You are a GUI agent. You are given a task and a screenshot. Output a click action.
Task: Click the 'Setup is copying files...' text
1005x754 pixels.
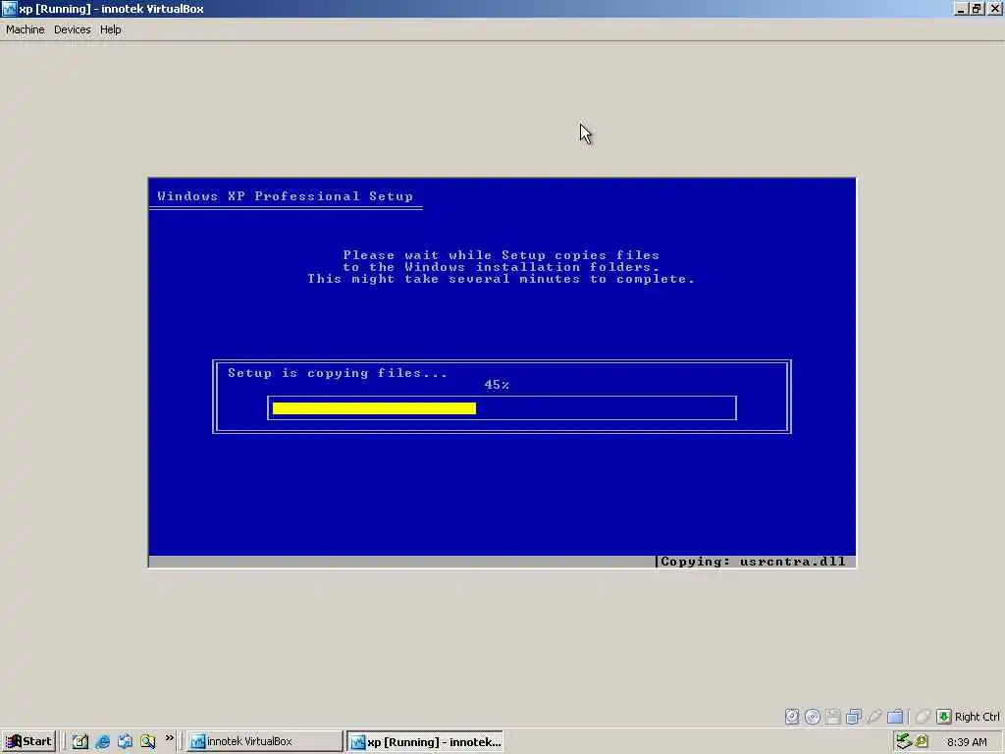(x=338, y=373)
